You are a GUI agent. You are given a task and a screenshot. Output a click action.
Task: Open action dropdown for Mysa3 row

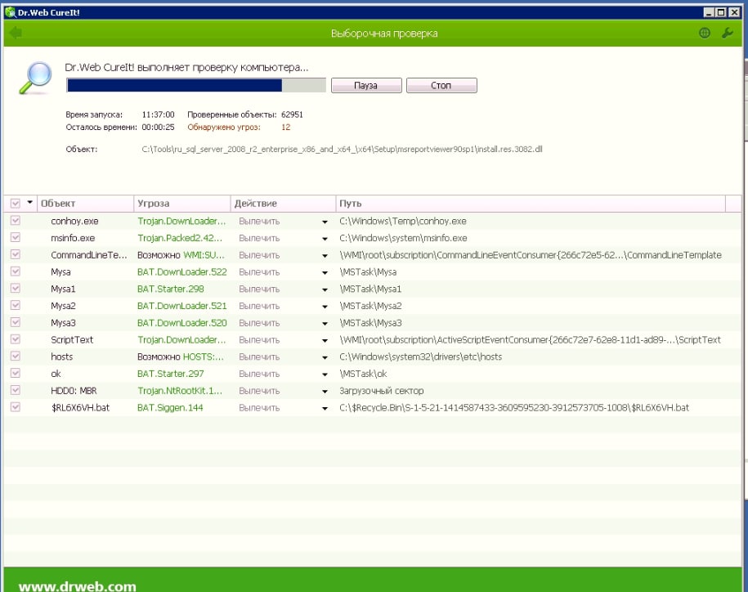tap(325, 324)
